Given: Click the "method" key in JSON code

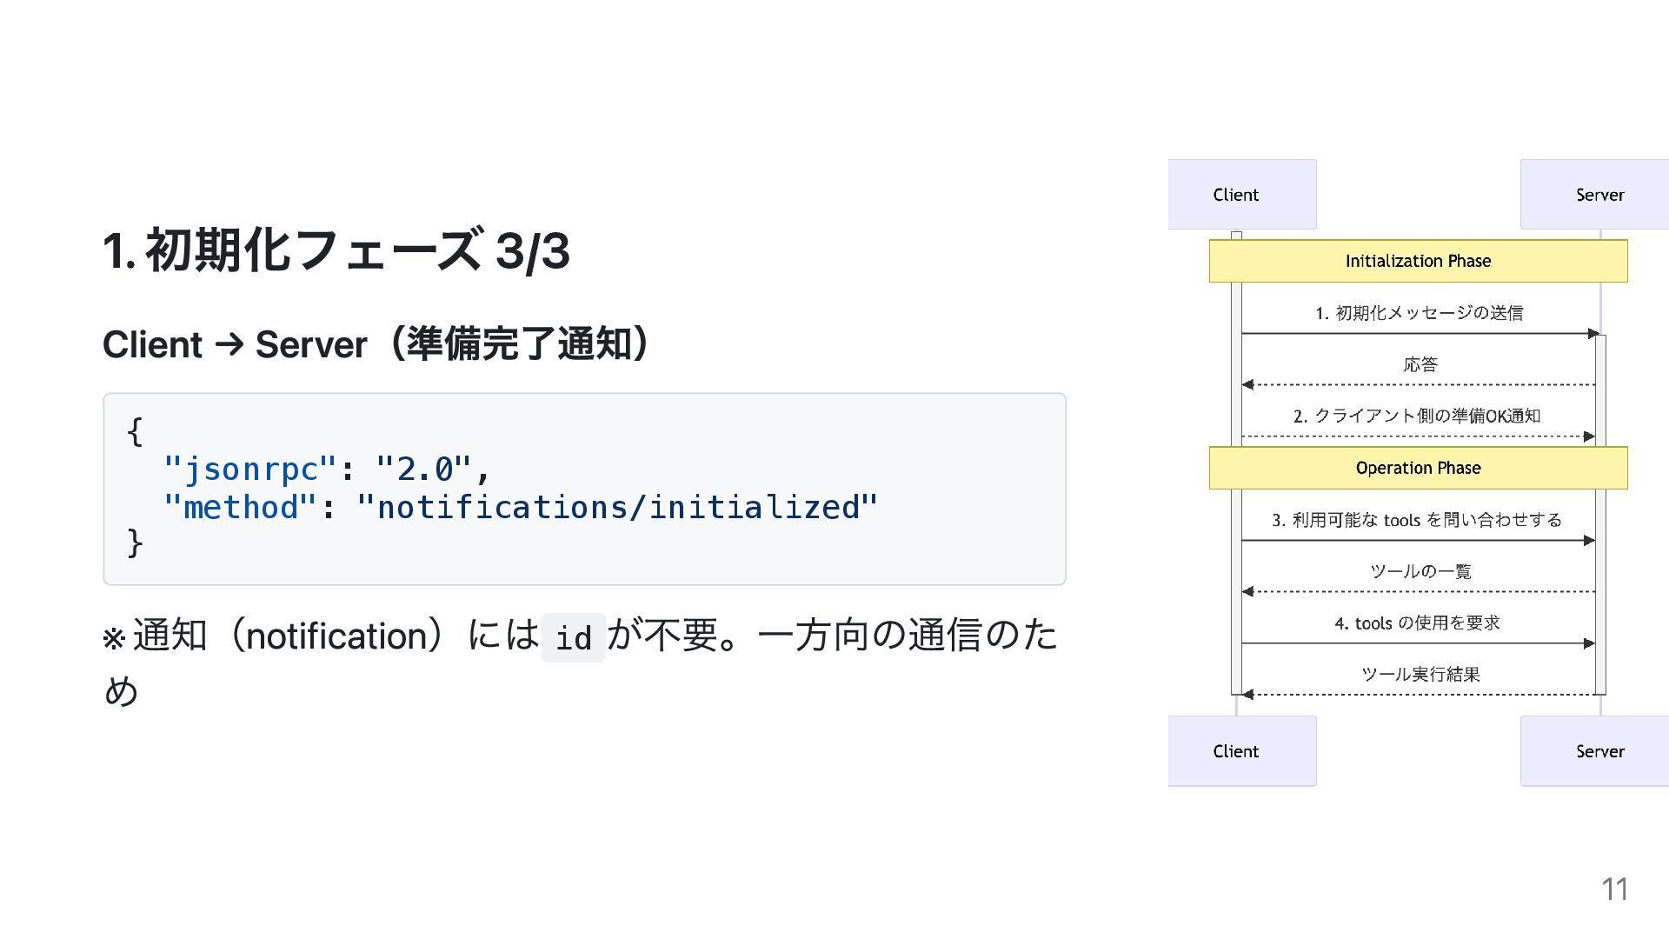Looking at the screenshot, I should [x=239, y=507].
